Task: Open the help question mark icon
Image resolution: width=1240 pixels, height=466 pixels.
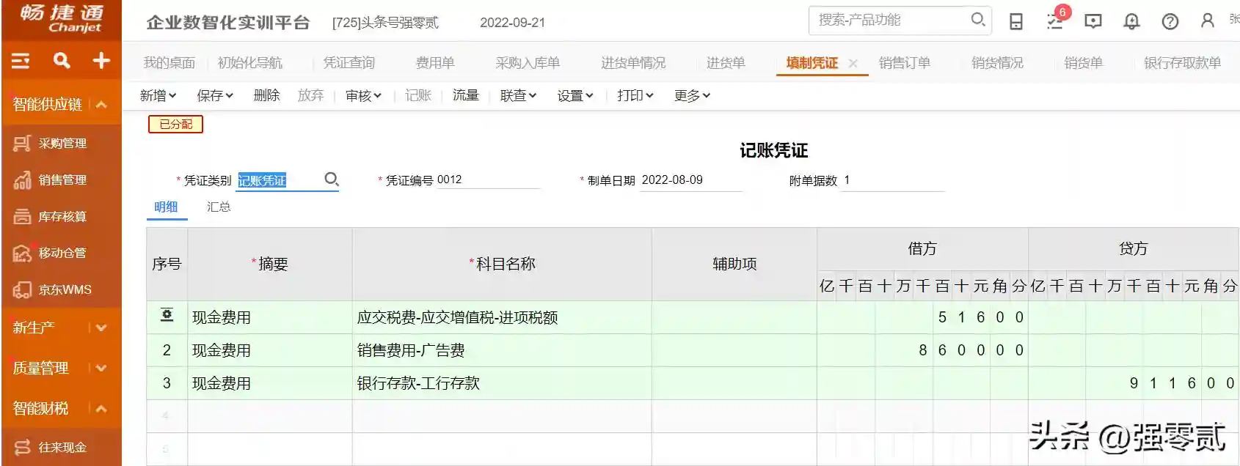Action: pos(1170,21)
